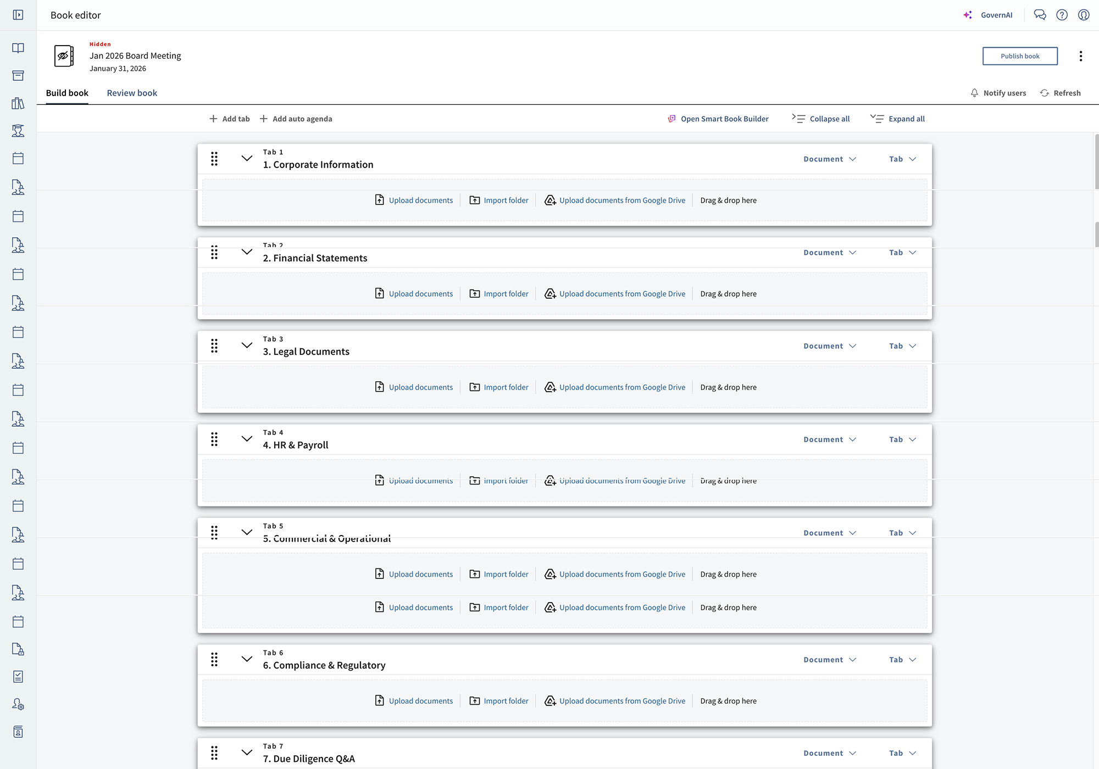Expand the left sidebar panel icon
Image resolution: width=1099 pixels, height=769 pixels.
click(18, 15)
